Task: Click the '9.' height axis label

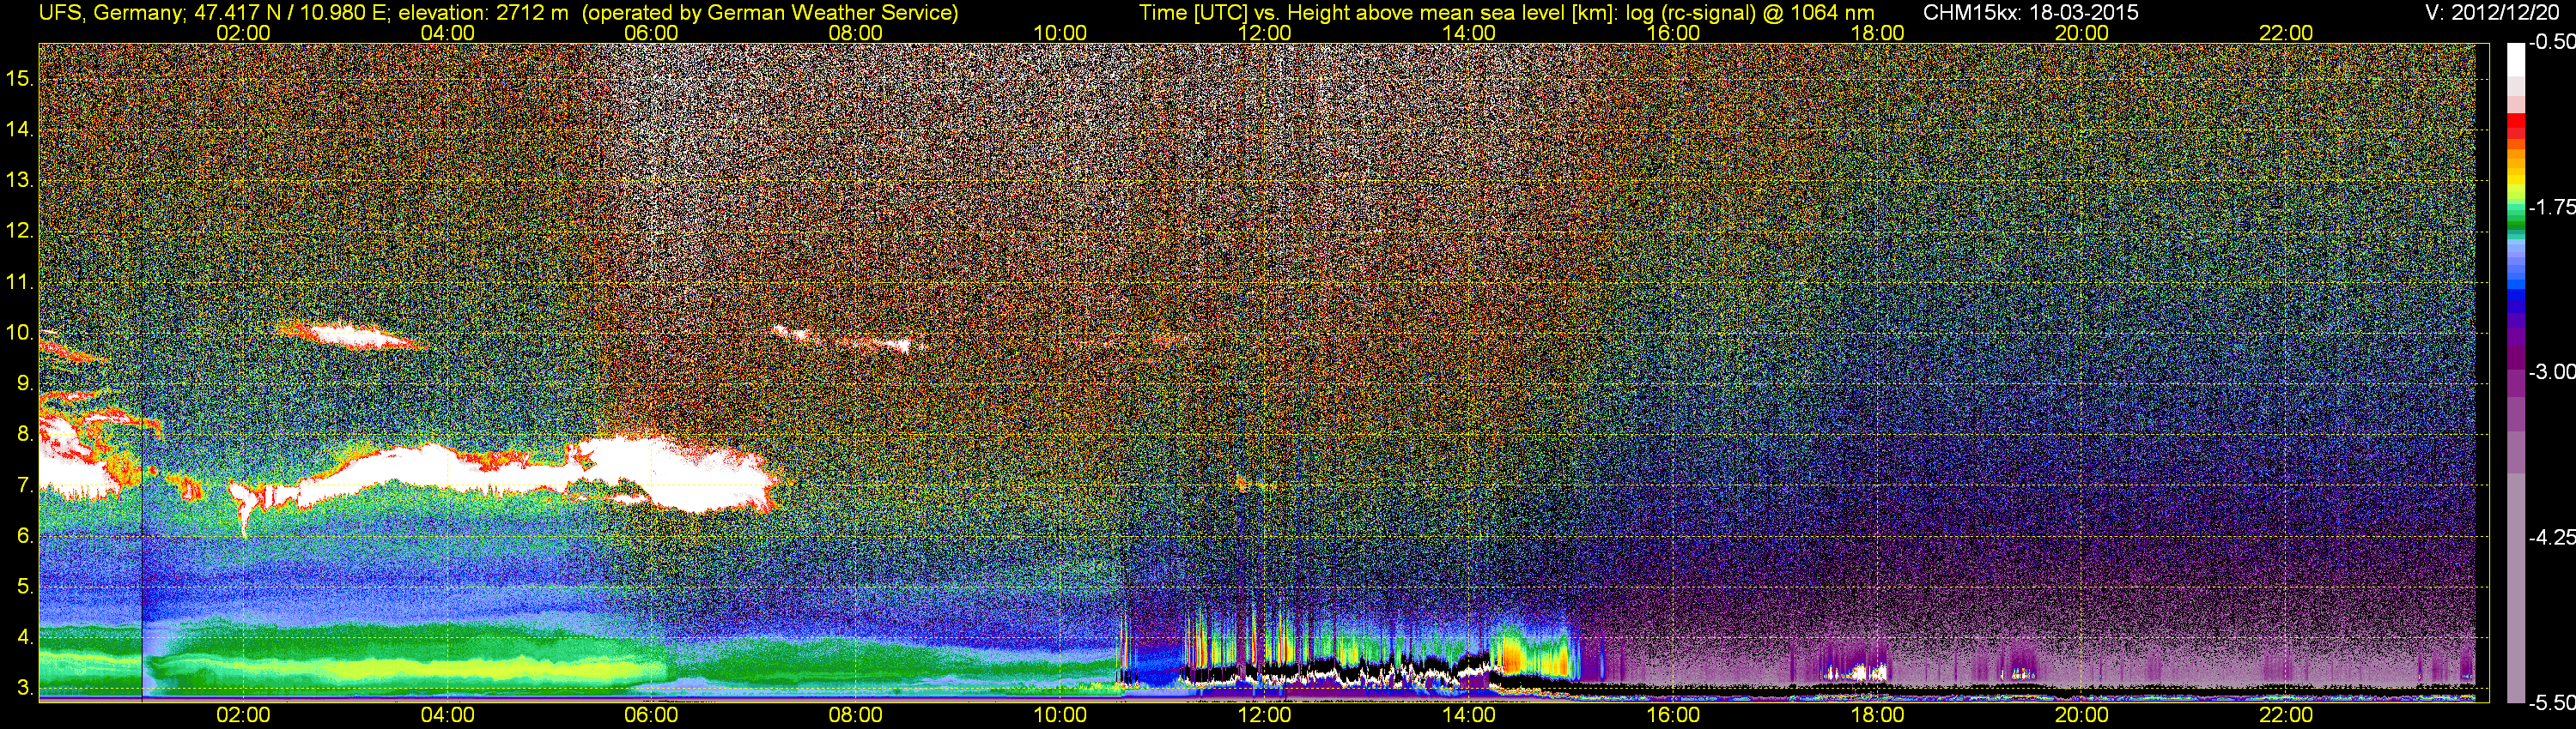Action: [25, 383]
